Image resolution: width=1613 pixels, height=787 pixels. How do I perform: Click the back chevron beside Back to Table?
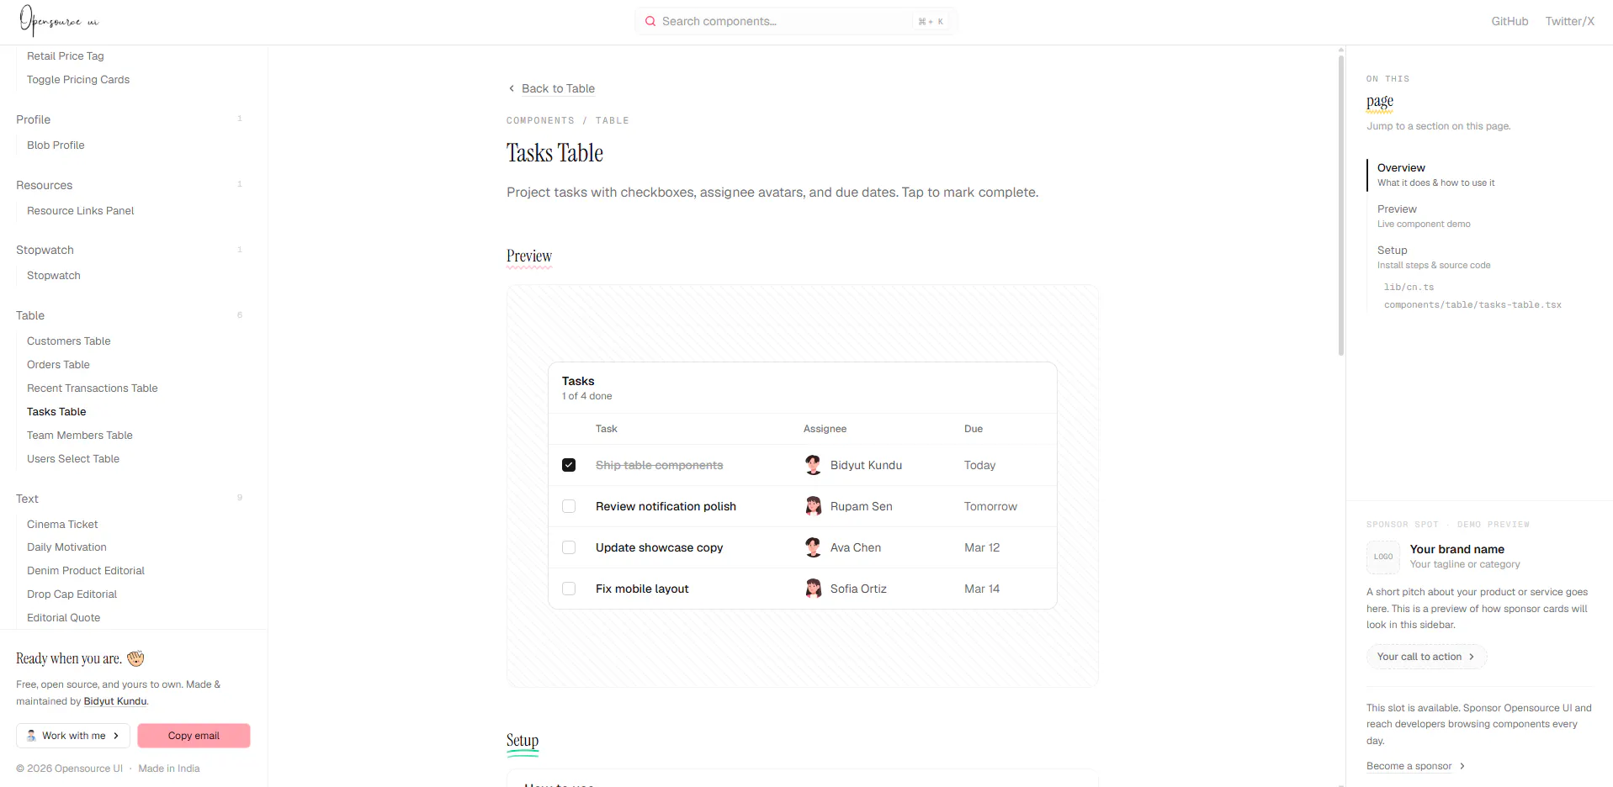(512, 88)
